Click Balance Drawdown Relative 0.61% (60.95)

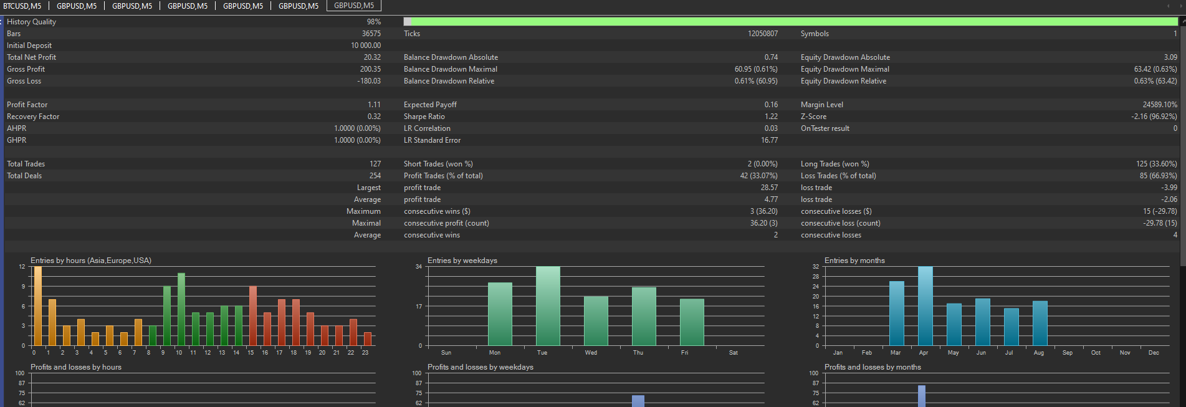click(x=756, y=81)
